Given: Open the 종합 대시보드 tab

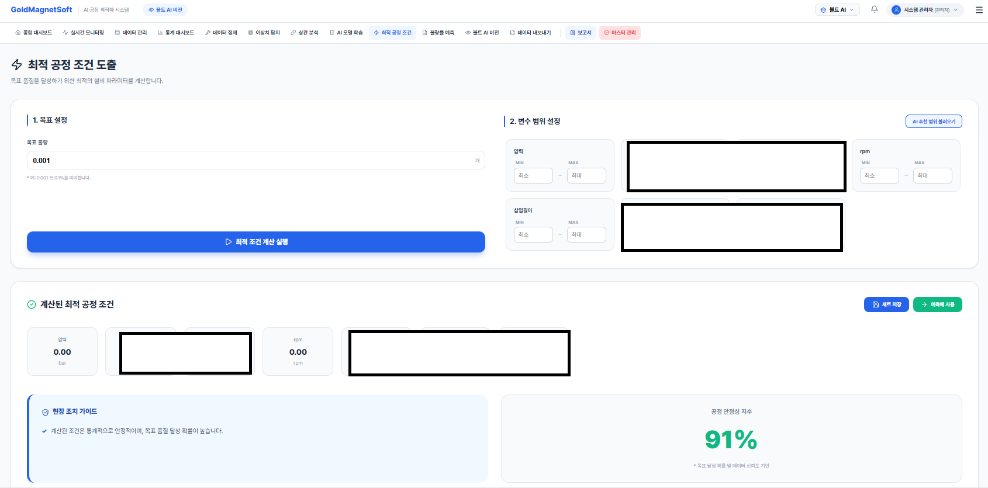Looking at the screenshot, I should coord(33,33).
